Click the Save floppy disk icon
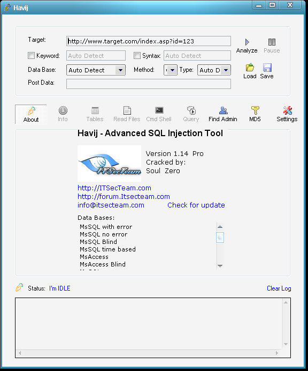Image resolution: width=308 pixels, height=371 pixels. tap(267, 68)
